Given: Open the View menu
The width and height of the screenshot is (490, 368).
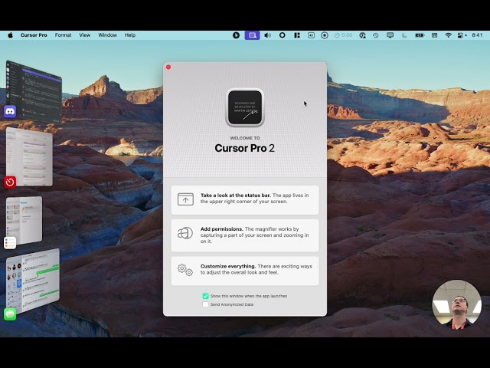Looking at the screenshot, I should click(84, 35).
